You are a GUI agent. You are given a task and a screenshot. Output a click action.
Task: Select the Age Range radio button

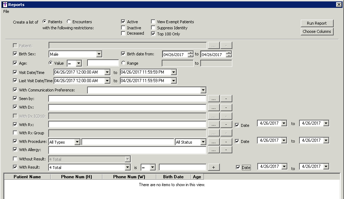[123, 63]
